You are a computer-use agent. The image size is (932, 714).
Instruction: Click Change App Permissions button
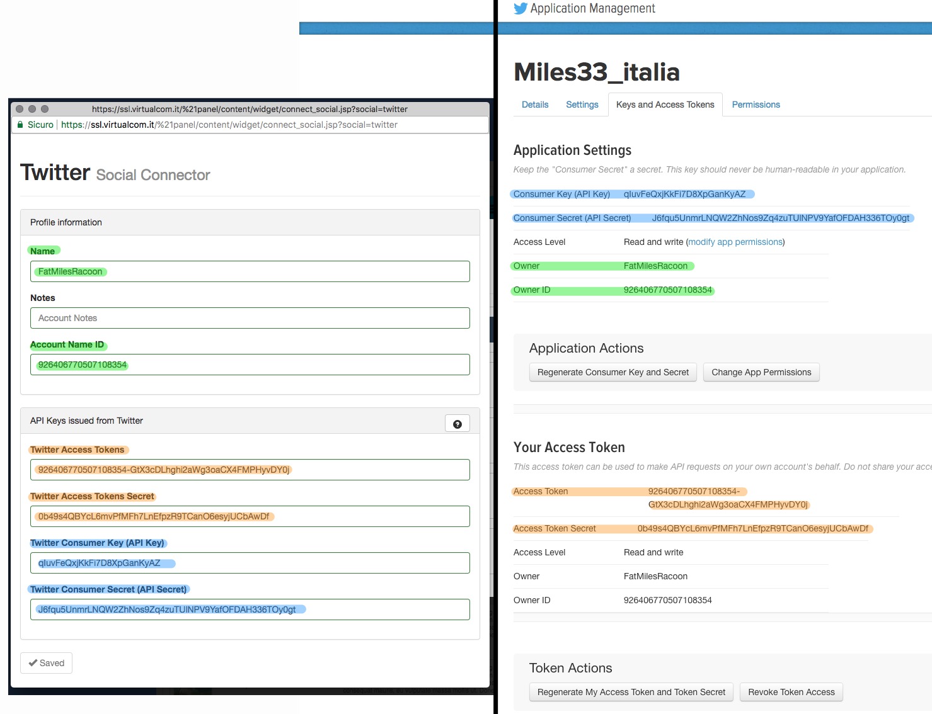click(761, 372)
